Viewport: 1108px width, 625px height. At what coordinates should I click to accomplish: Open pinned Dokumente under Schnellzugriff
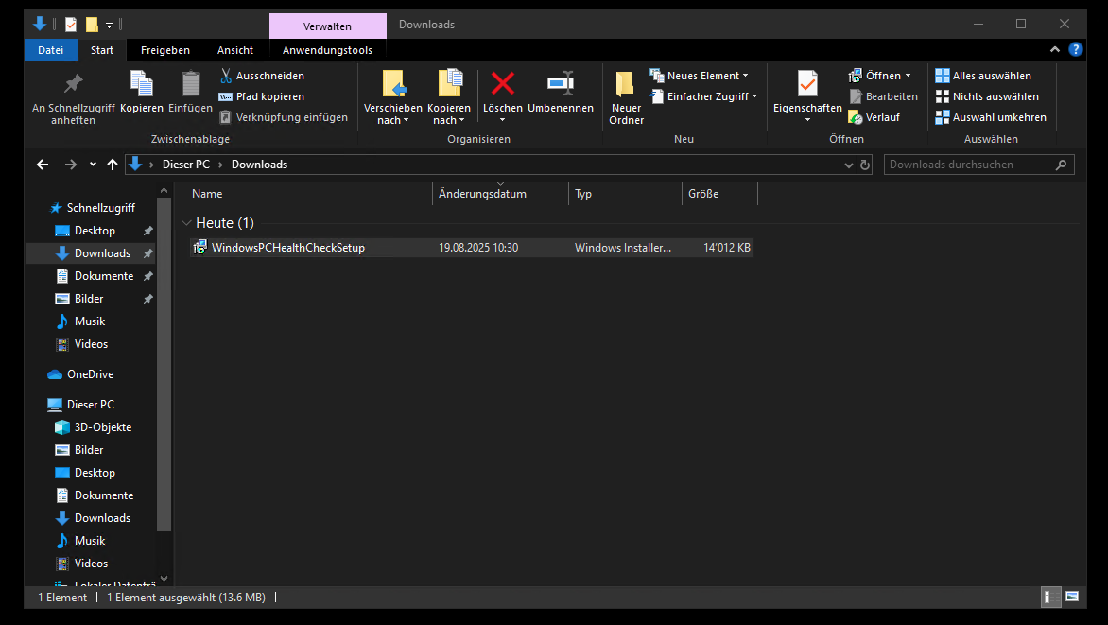104,276
